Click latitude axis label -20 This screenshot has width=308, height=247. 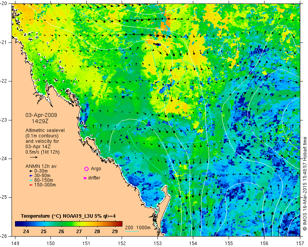click(3, 3)
